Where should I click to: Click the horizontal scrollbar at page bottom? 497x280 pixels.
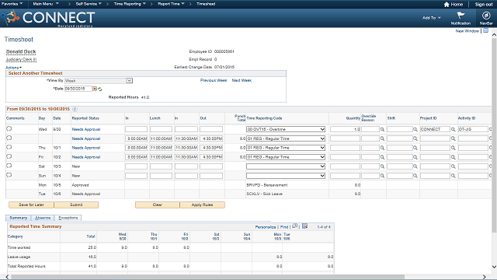point(208,277)
